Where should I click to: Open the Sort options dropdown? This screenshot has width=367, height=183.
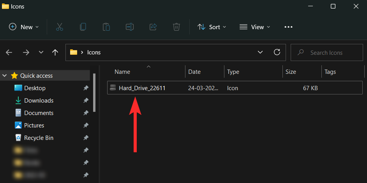click(212, 27)
